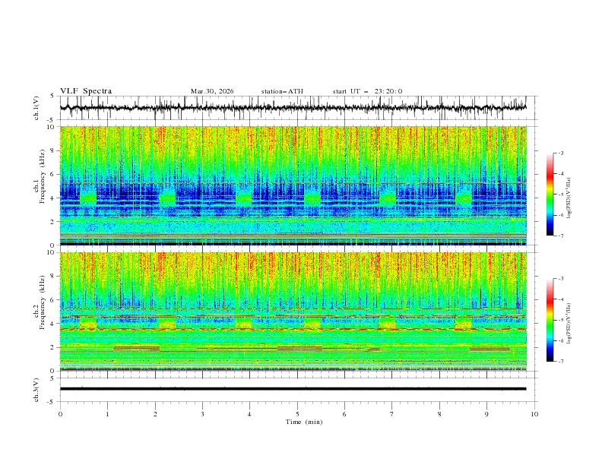
Task: Click the lower PSD color bar
Action: point(550,320)
